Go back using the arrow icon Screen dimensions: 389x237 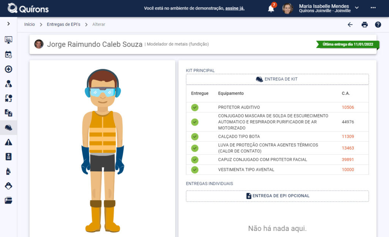pos(350,25)
